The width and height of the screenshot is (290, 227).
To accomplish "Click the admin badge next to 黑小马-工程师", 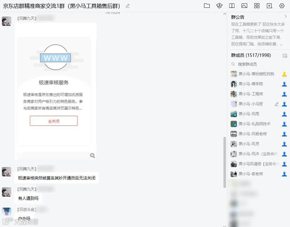I will click(x=284, y=94).
